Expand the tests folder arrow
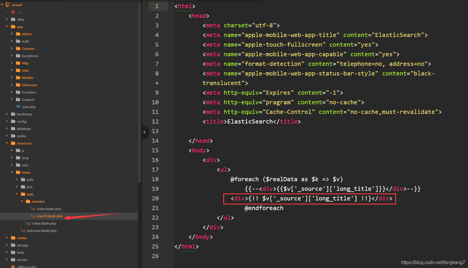The height and width of the screenshot is (268, 468). click(x=7, y=252)
